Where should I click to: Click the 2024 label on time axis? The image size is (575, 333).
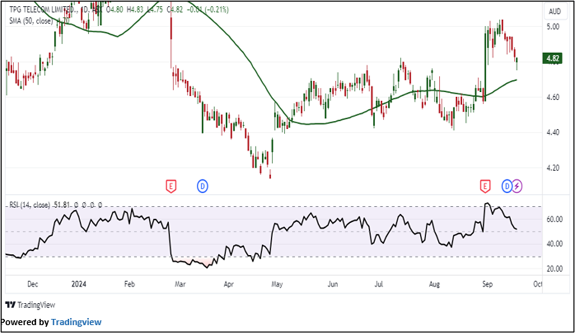coord(79,284)
